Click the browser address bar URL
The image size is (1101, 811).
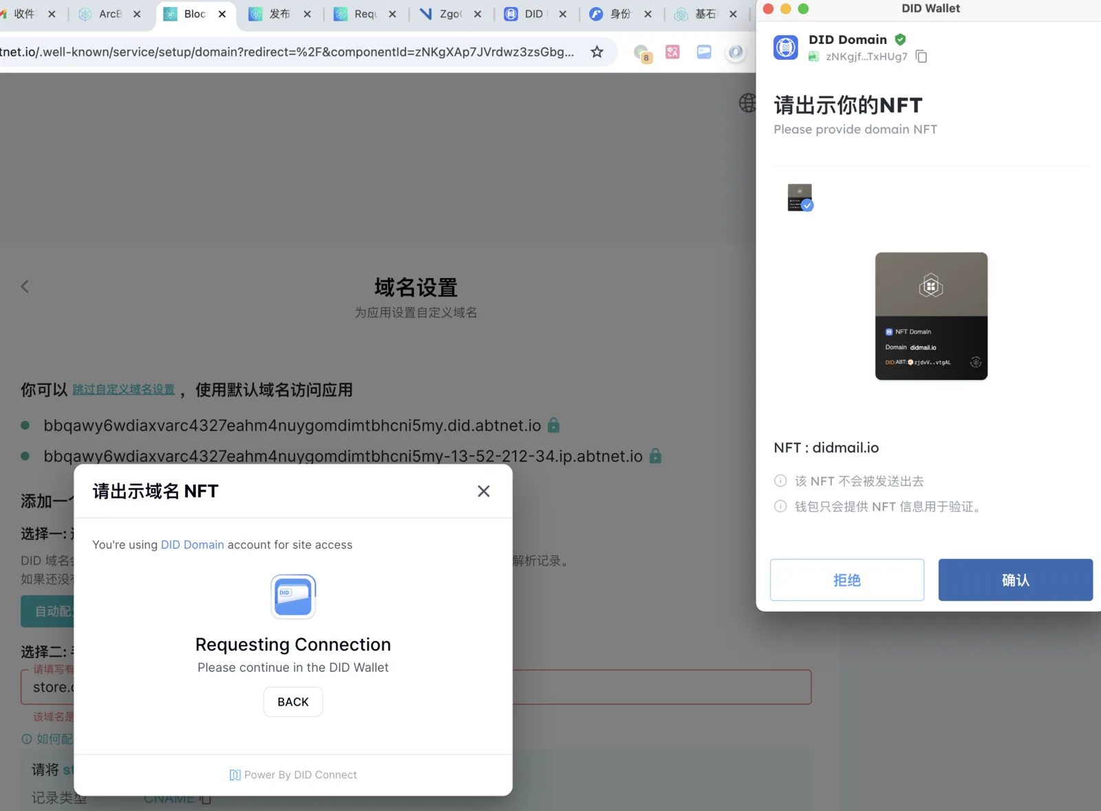point(288,52)
